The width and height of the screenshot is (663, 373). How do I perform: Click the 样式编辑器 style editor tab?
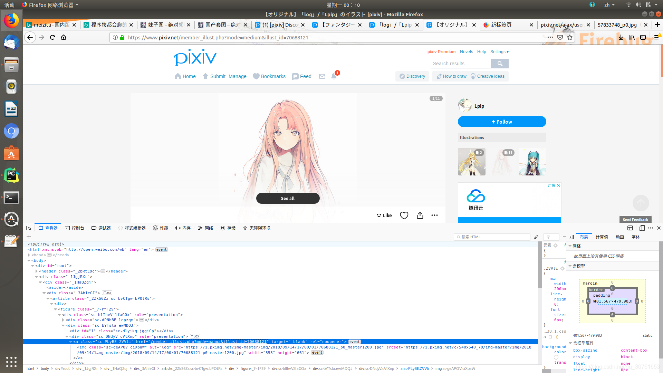(132, 228)
